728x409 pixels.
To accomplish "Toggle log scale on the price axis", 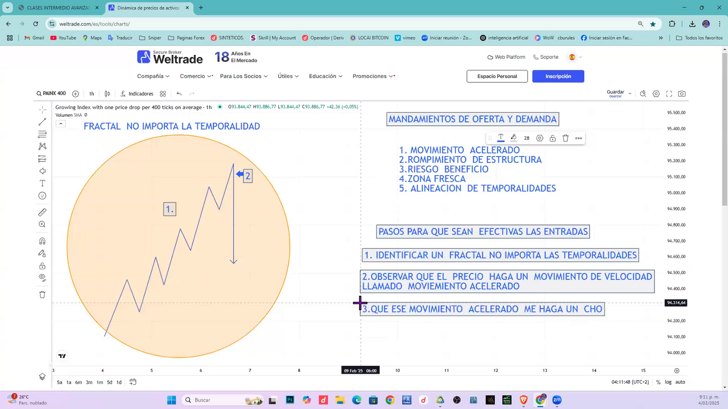I will coord(668,382).
